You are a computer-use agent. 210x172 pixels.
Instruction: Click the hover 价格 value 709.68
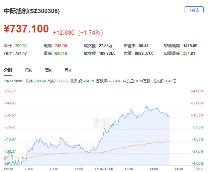40,81
